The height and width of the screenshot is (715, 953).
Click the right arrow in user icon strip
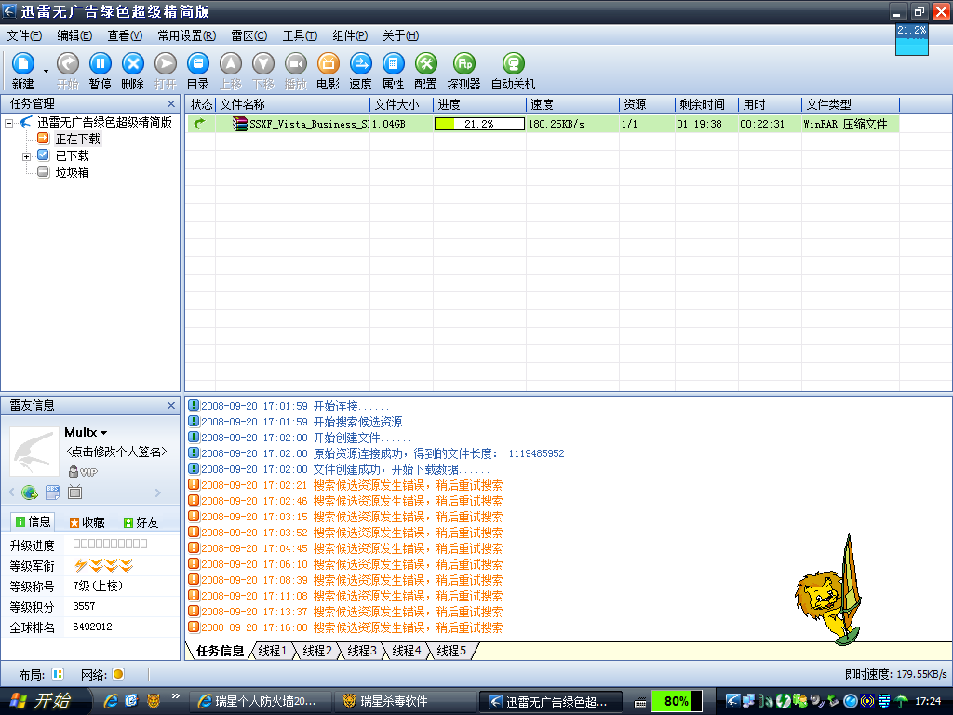(x=158, y=492)
